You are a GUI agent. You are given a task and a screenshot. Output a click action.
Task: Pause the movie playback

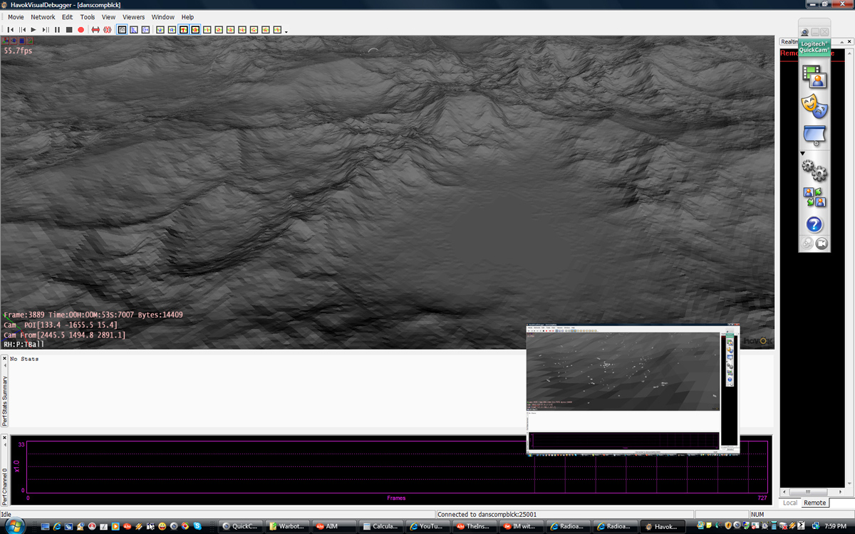tap(57, 30)
